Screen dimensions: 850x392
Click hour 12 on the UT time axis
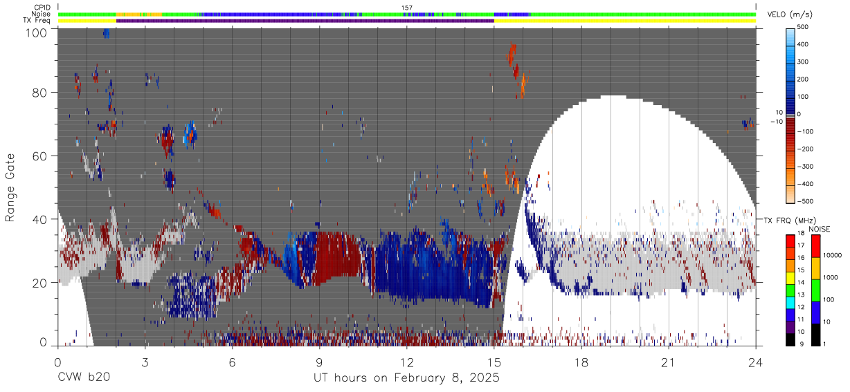pos(407,362)
